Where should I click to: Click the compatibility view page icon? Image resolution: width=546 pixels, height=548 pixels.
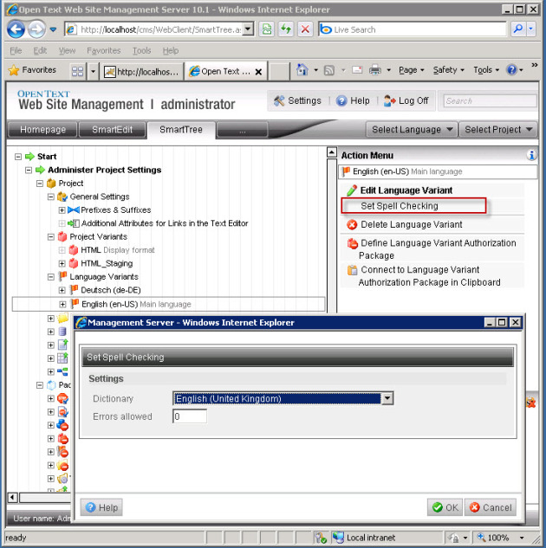(x=267, y=29)
